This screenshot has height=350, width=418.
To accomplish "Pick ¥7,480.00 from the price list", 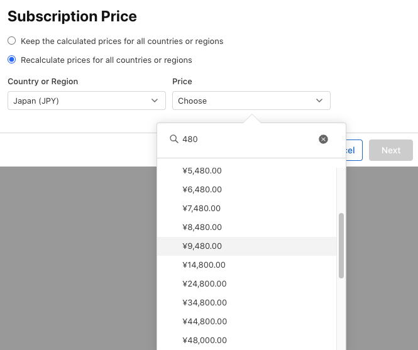I will click(202, 208).
